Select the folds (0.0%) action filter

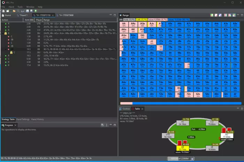pyautogui.click(x=129, y=20)
